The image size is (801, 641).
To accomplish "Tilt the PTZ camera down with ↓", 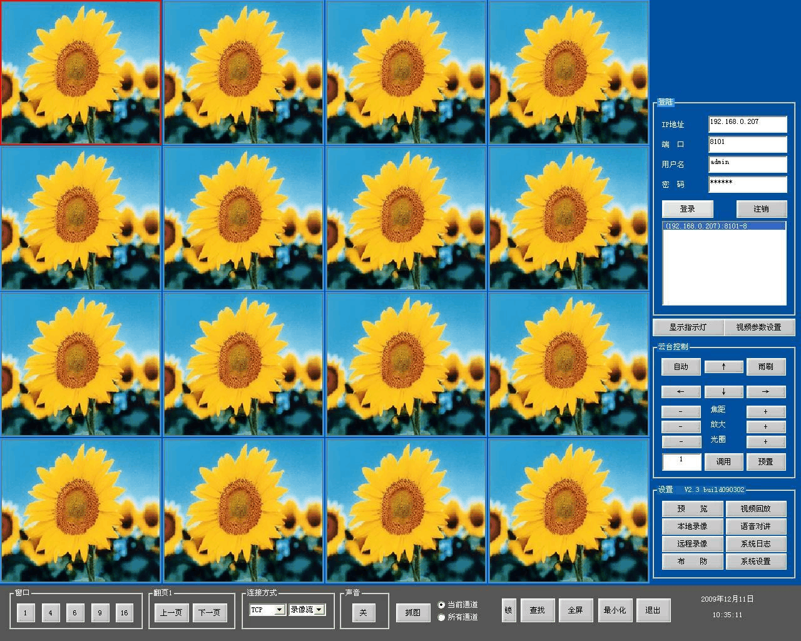I will (x=723, y=392).
